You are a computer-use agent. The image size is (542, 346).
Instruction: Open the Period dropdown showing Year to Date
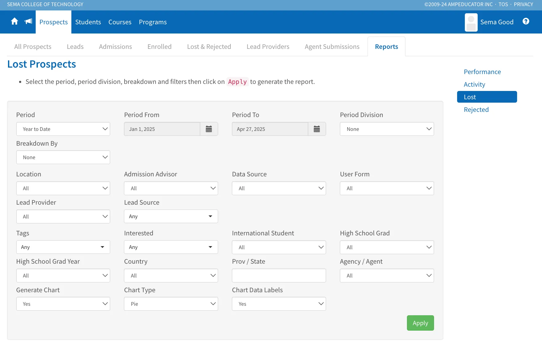[x=63, y=129]
